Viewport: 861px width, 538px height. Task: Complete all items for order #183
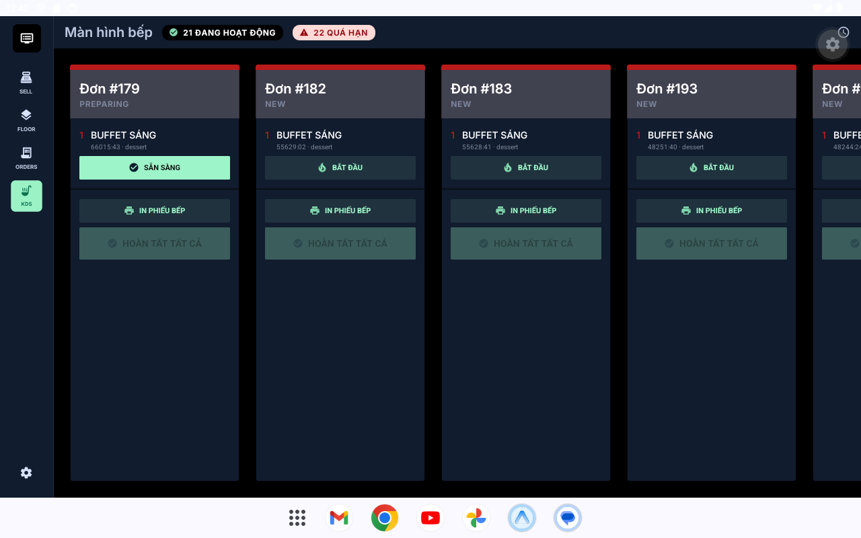(526, 243)
